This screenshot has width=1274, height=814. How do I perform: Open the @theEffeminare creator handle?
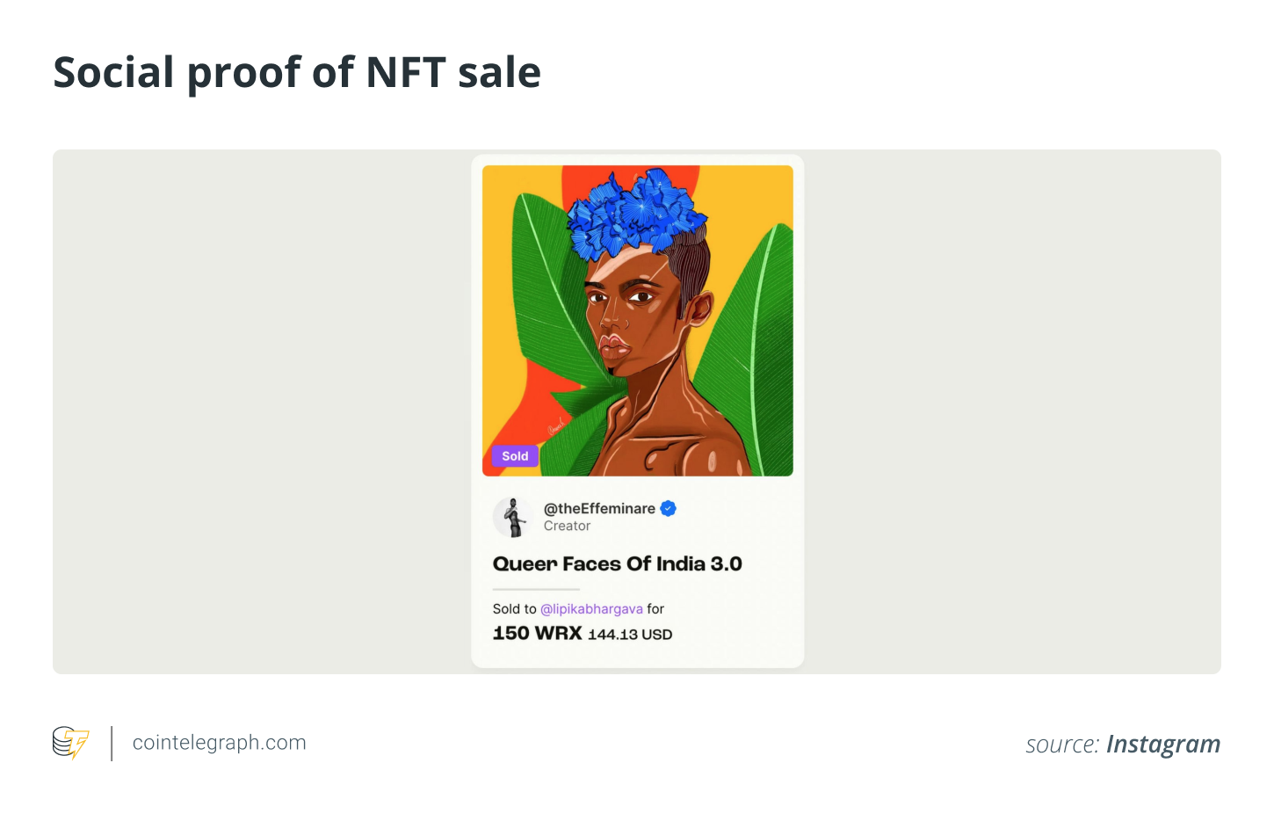[599, 508]
